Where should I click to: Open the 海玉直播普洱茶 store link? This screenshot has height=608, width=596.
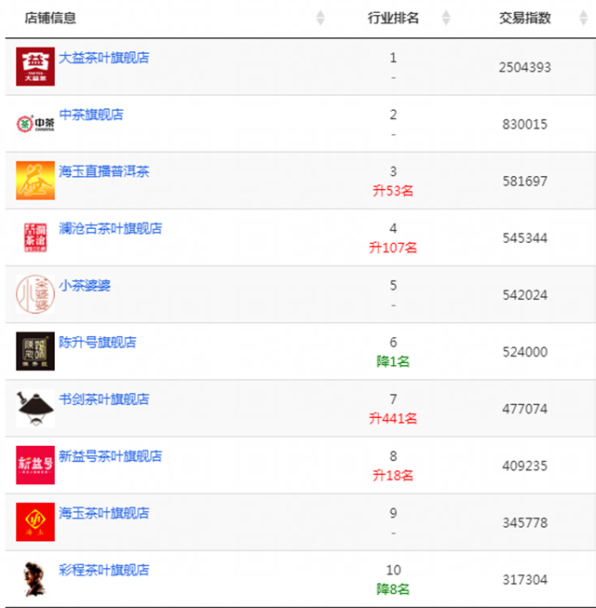(104, 171)
